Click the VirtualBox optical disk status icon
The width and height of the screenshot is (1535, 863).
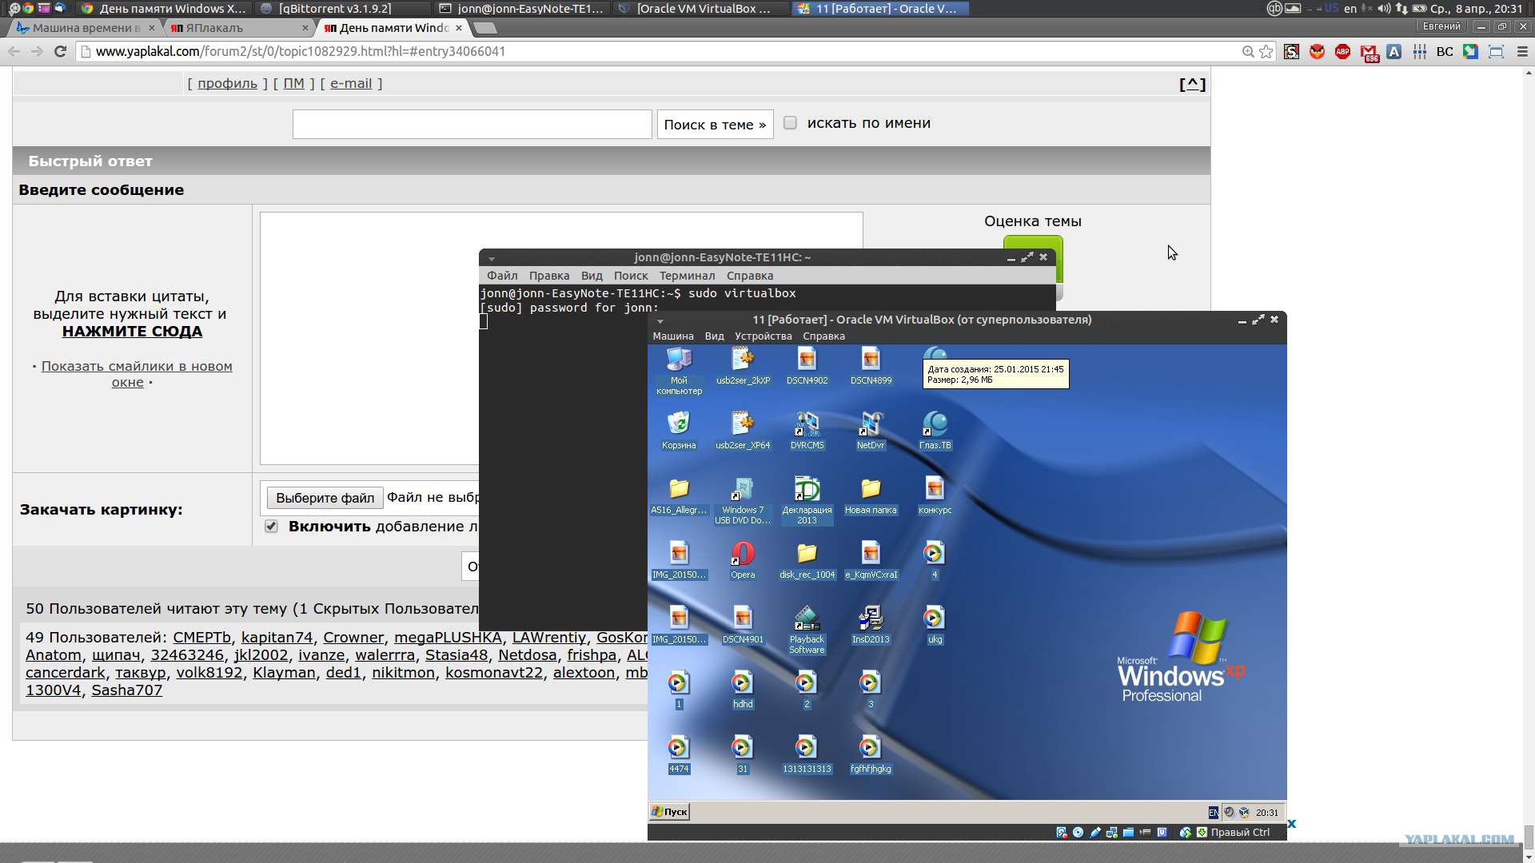[x=1078, y=833]
